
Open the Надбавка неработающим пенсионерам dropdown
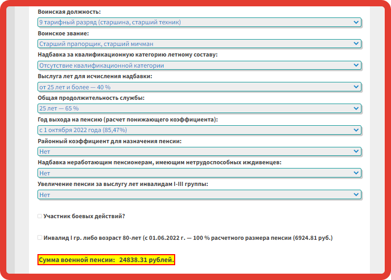point(199,173)
